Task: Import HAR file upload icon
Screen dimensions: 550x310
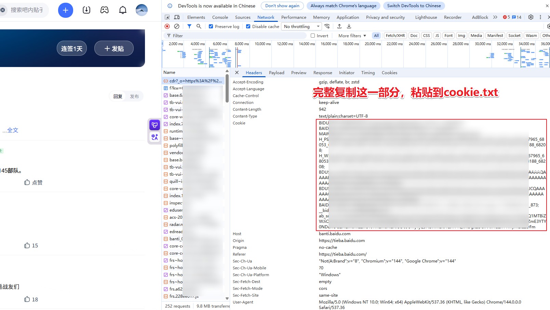Action: coord(339,26)
